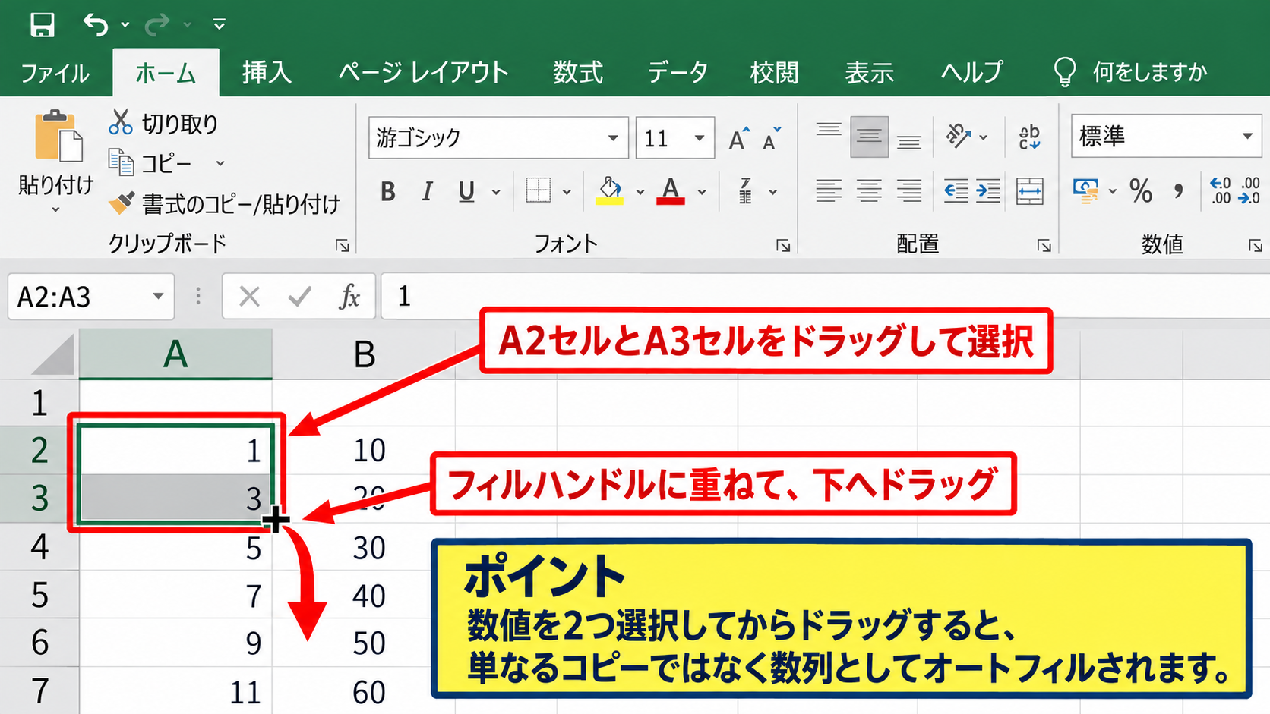Open the 標準 number format dropdown
This screenshot has width=1270, height=714.
(1246, 137)
